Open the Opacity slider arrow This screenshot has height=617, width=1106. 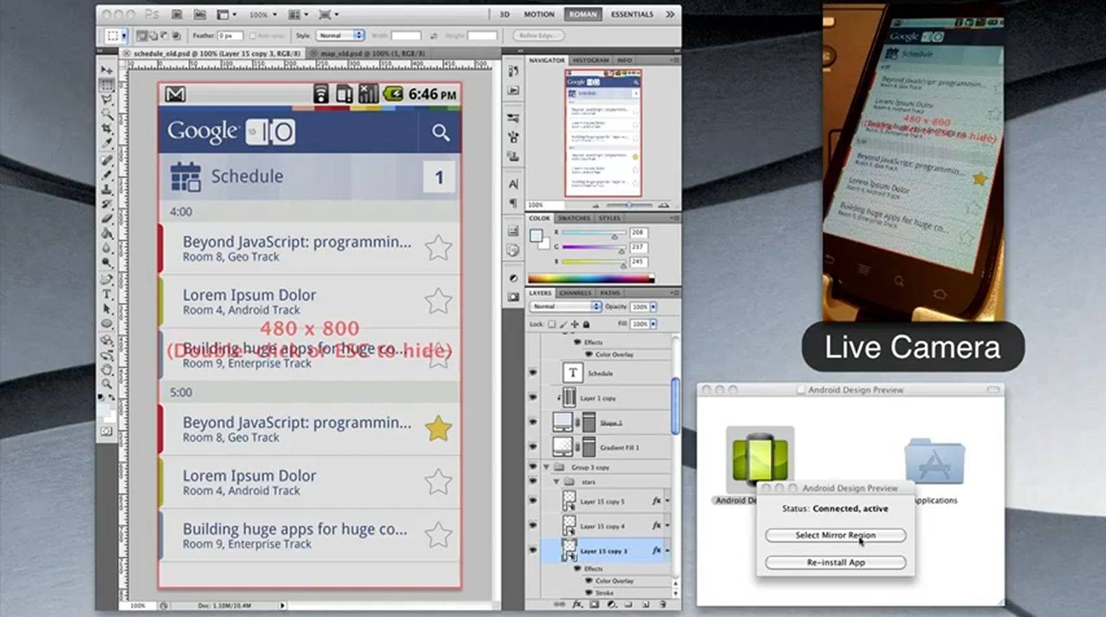[x=653, y=306]
